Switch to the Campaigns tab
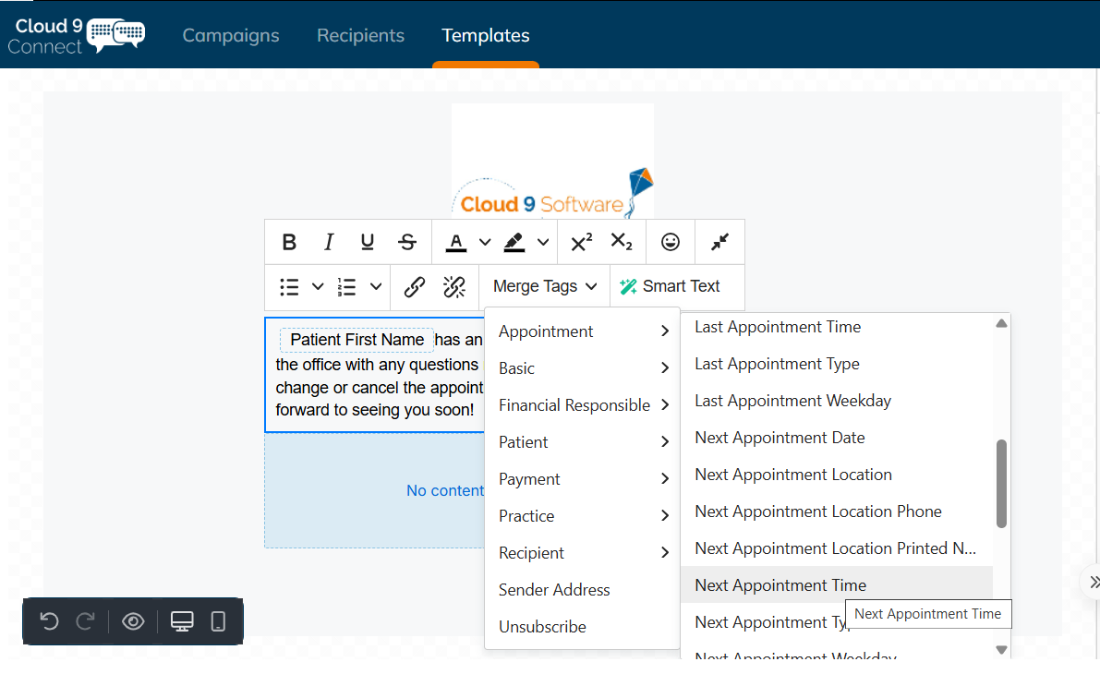The image size is (1100, 686). point(231,35)
